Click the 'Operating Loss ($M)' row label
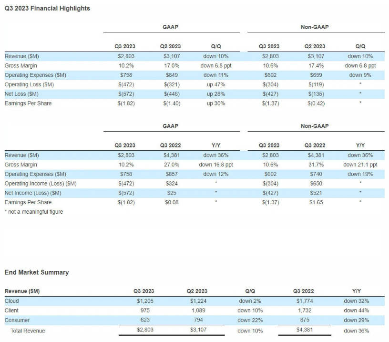The width and height of the screenshot is (389, 342). coord(29,84)
